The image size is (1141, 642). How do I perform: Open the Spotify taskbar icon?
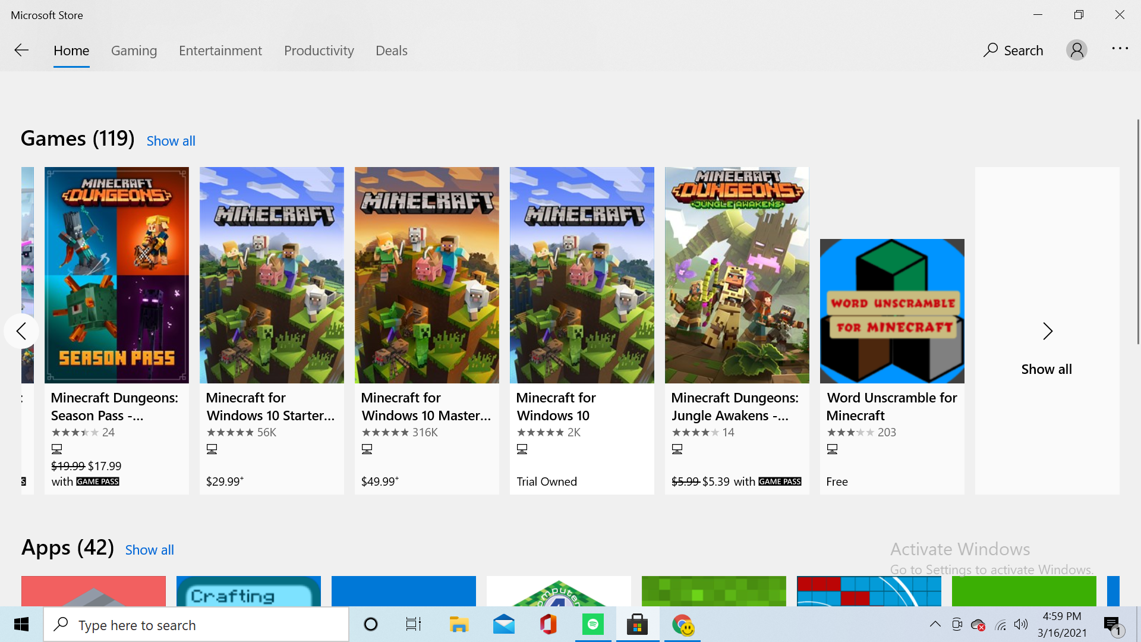(x=592, y=625)
